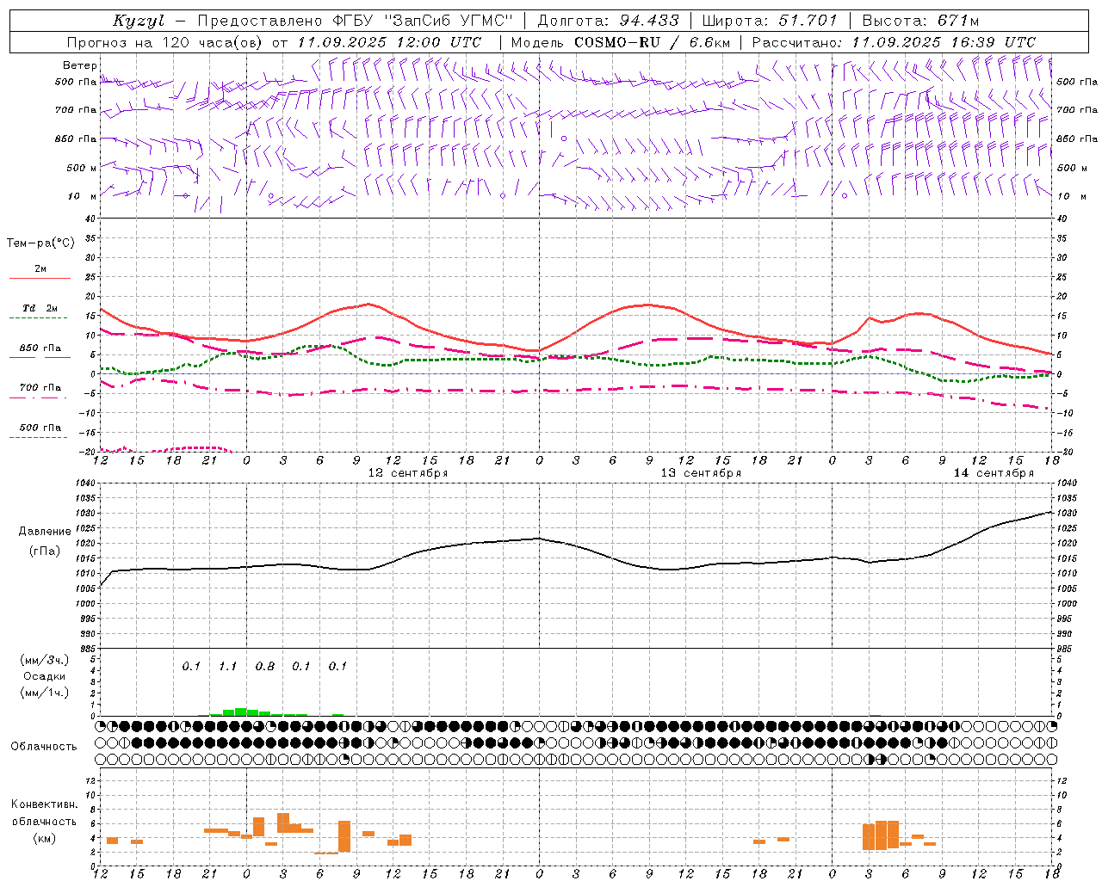Click the '985' bottom pressure axis value on left

pyautogui.click(x=87, y=649)
